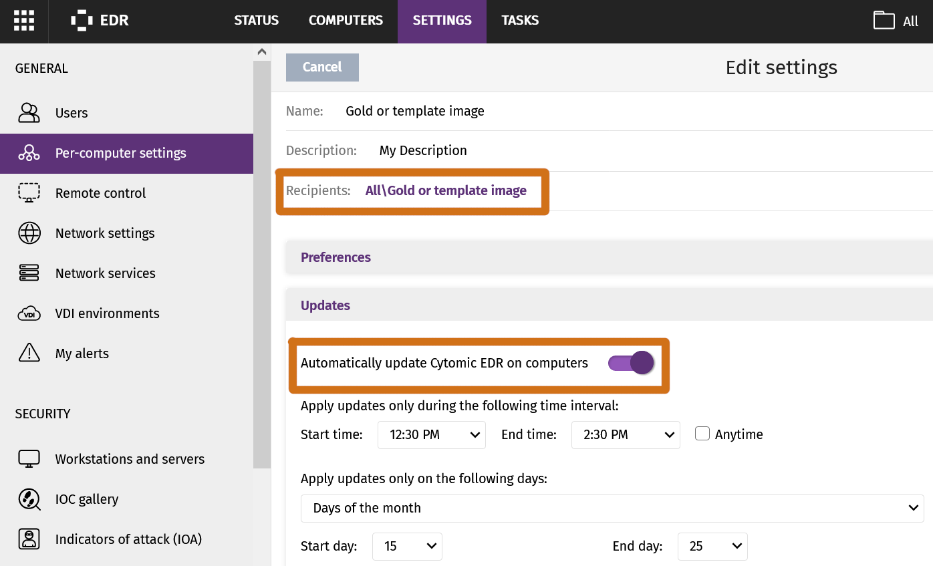Image resolution: width=933 pixels, height=566 pixels.
Task: Click the All folder label
Action: pyautogui.click(x=910, y=21)
